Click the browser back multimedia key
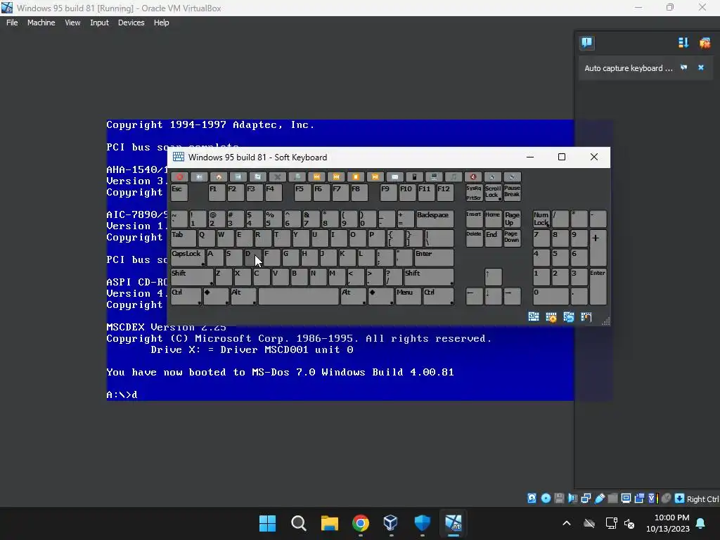This screenshot has width=720, height=540. [199, 176]
